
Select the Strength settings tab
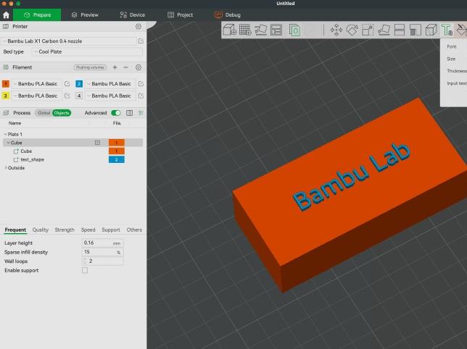pyautogui.click(x=65, y=230)
